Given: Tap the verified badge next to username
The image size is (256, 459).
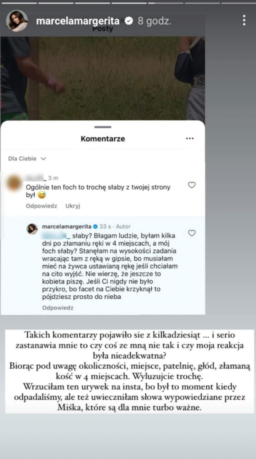Looking at the screenshot, I should [x=129, y=21].
